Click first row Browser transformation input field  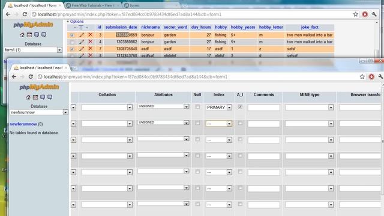(x=360, y=107)
